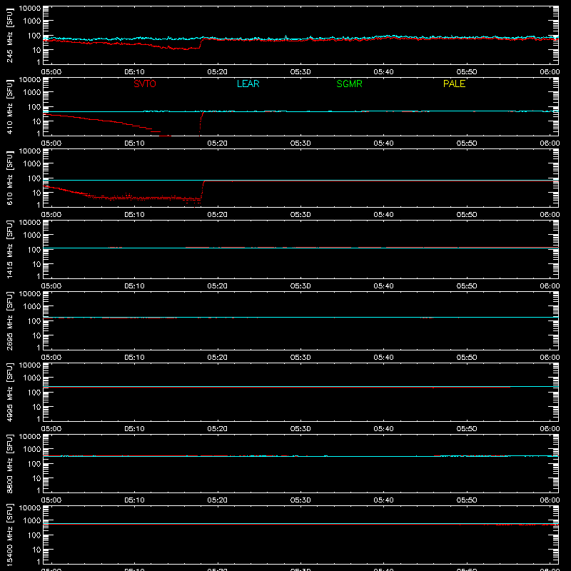Click 05:20 time label under 1415 MHz plot
Viewport: 571px width, 571px height.
pyautogui.click(x=218, y=286)
